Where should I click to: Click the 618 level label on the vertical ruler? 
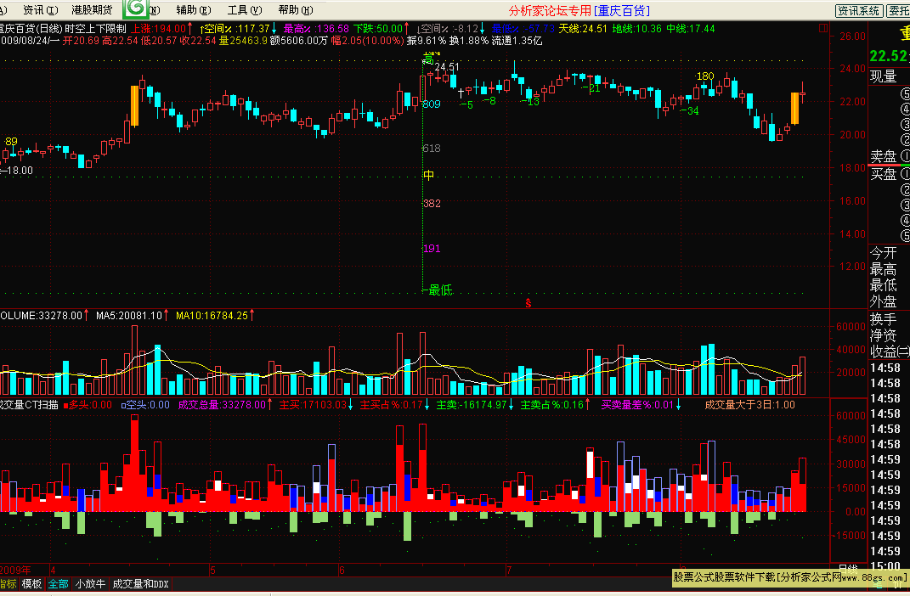coord(432,149)
